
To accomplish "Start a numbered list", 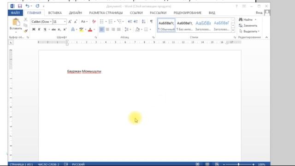I will point(111,22).
